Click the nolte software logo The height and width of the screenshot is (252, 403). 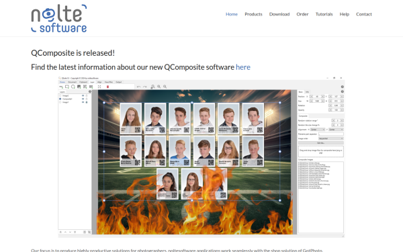59,18
